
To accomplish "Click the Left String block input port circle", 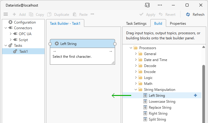I will pyautogui.click(x=50, y=44).
